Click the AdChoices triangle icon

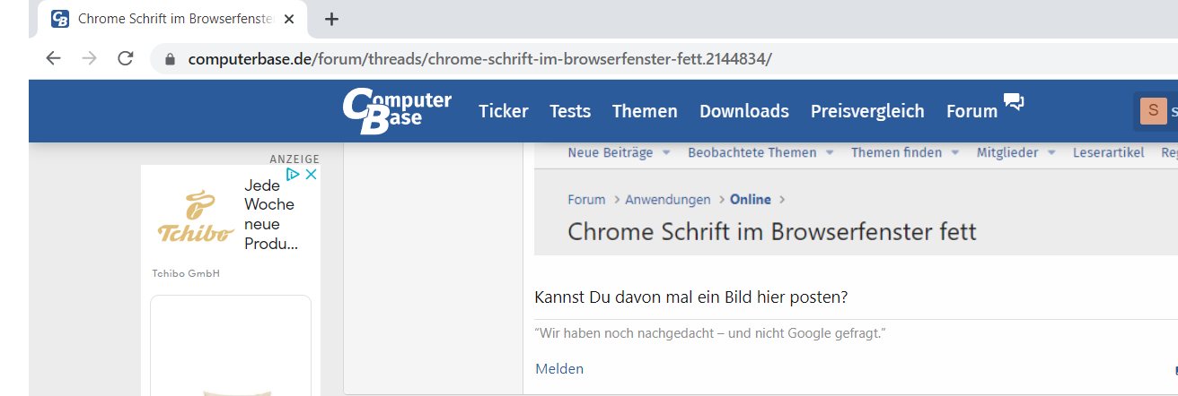[x=293, y=175]
